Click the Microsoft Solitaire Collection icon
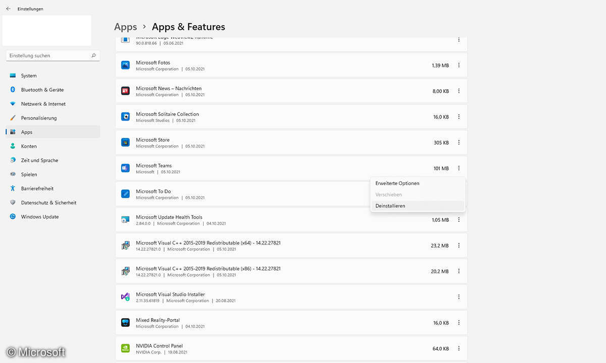Viewport: 606px width, 363px height. pos(125,116)
